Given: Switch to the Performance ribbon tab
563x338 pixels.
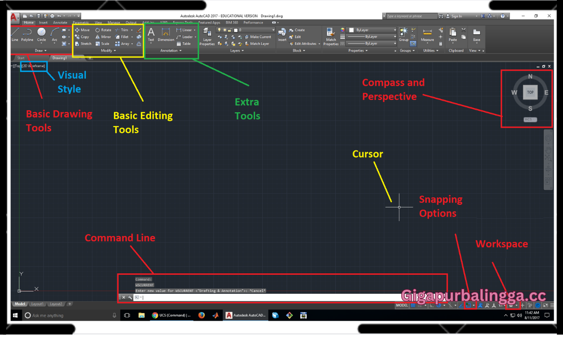Looking at the screenshot, I should tap(253, 23).
